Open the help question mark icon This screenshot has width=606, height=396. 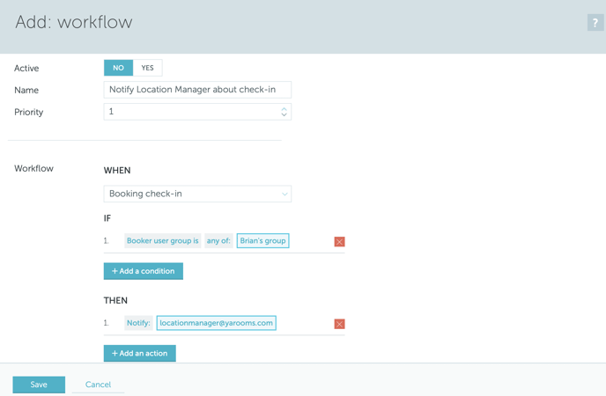coord(595,23)
